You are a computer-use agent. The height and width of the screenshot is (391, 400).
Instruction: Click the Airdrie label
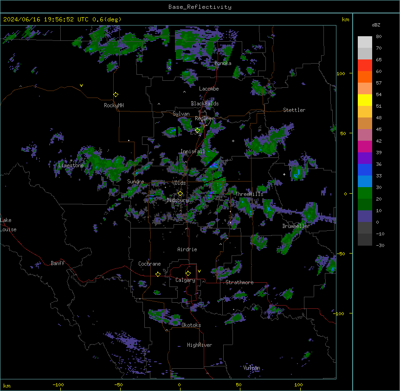pyautogui.click(x=187, y=249)
